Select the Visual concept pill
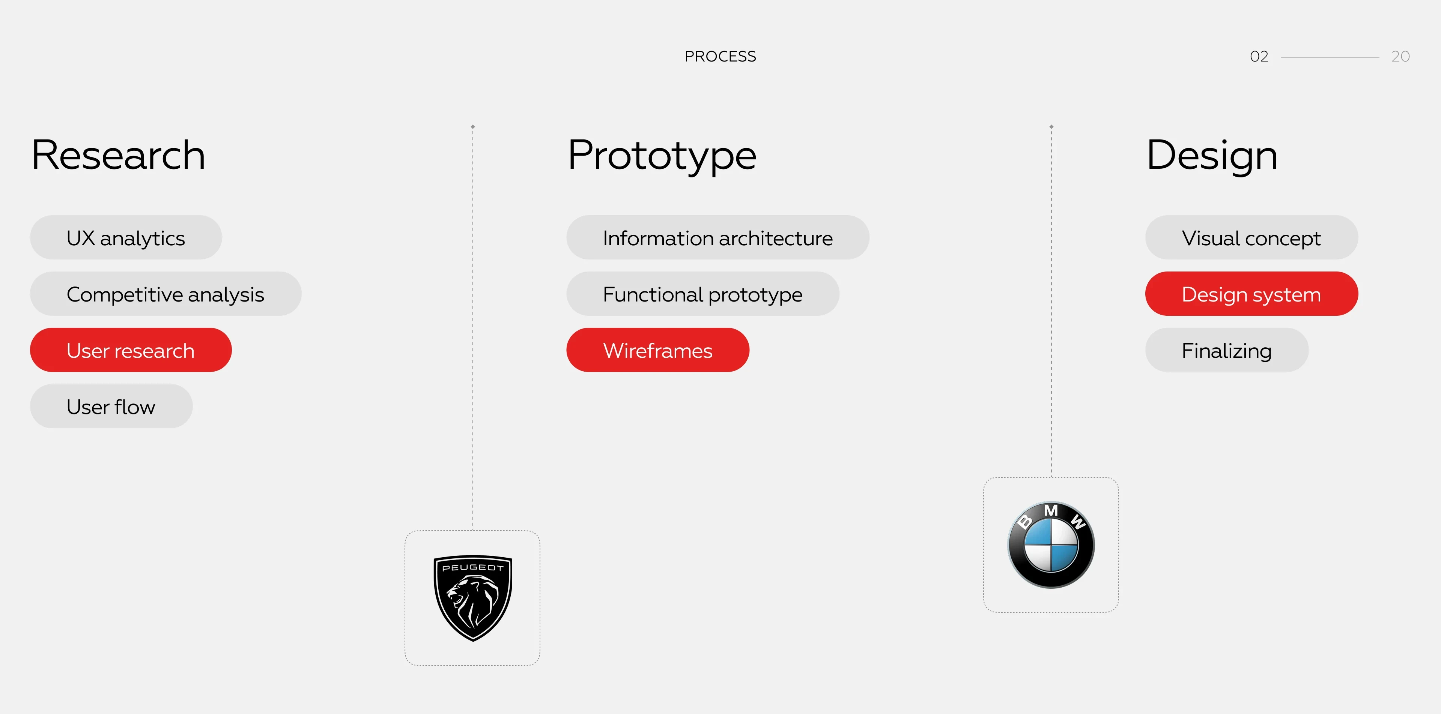 [x=1251, y=238]
